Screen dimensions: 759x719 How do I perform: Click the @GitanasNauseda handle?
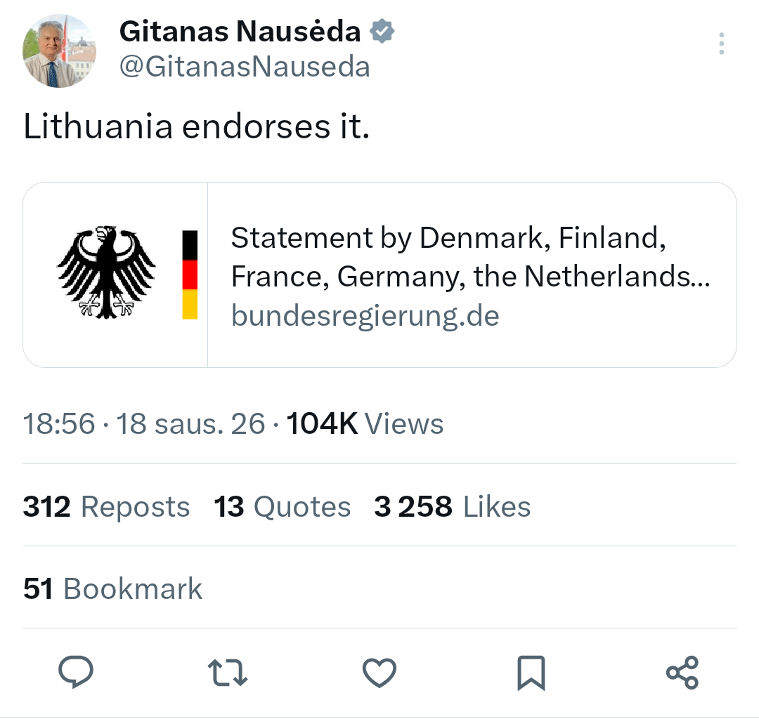tap(245, 67)
